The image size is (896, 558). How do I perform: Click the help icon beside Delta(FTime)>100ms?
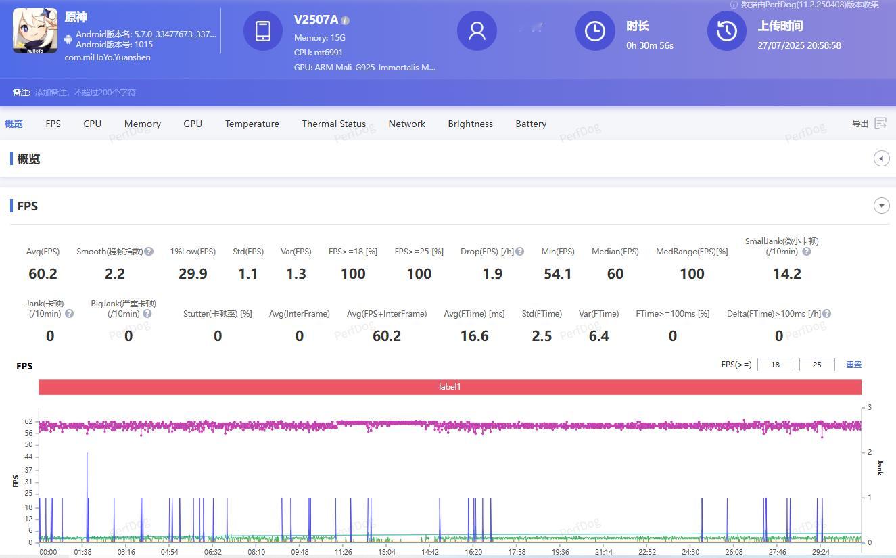827,314
